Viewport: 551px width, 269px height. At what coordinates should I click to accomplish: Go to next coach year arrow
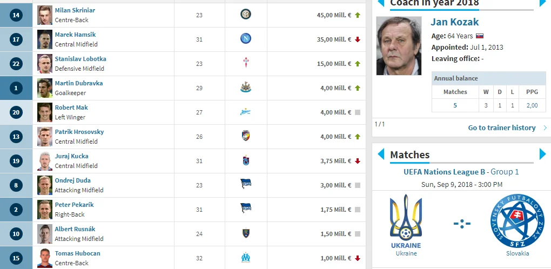[x=543, y=3]
